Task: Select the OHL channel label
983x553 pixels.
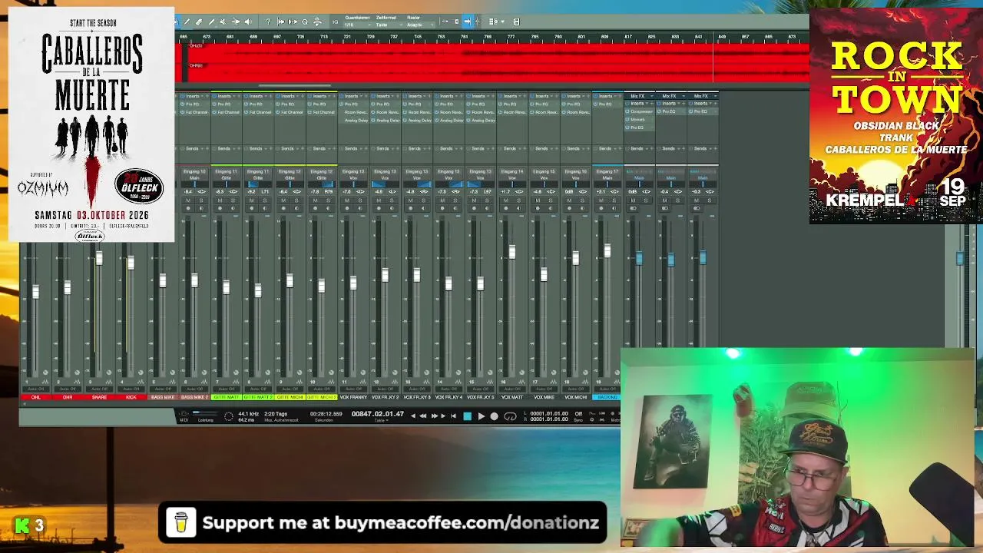Action: click(35, 397)
